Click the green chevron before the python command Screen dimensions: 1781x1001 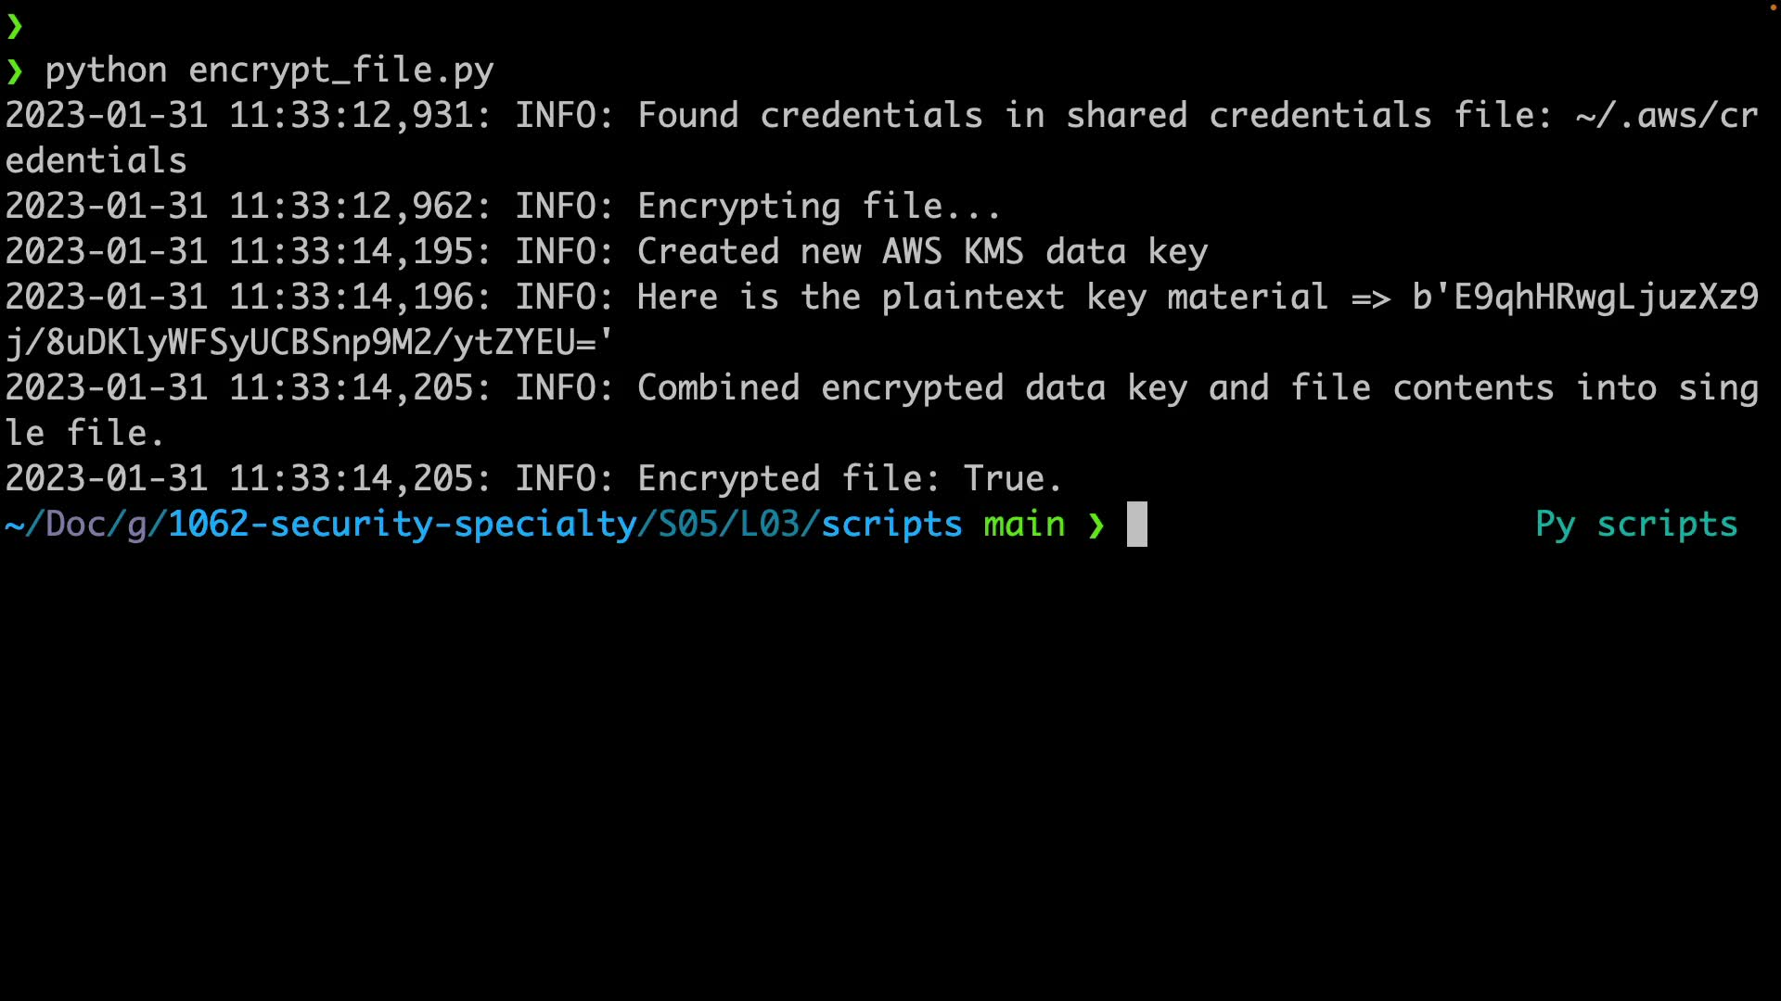14,71
